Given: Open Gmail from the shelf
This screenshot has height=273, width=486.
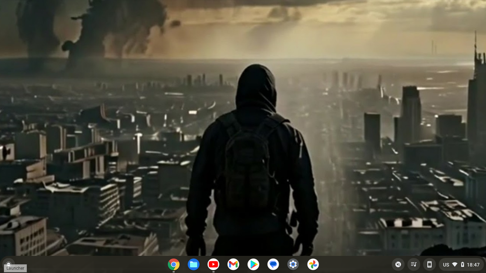Looking at the screenshot, I should click(x=233, y=264).
